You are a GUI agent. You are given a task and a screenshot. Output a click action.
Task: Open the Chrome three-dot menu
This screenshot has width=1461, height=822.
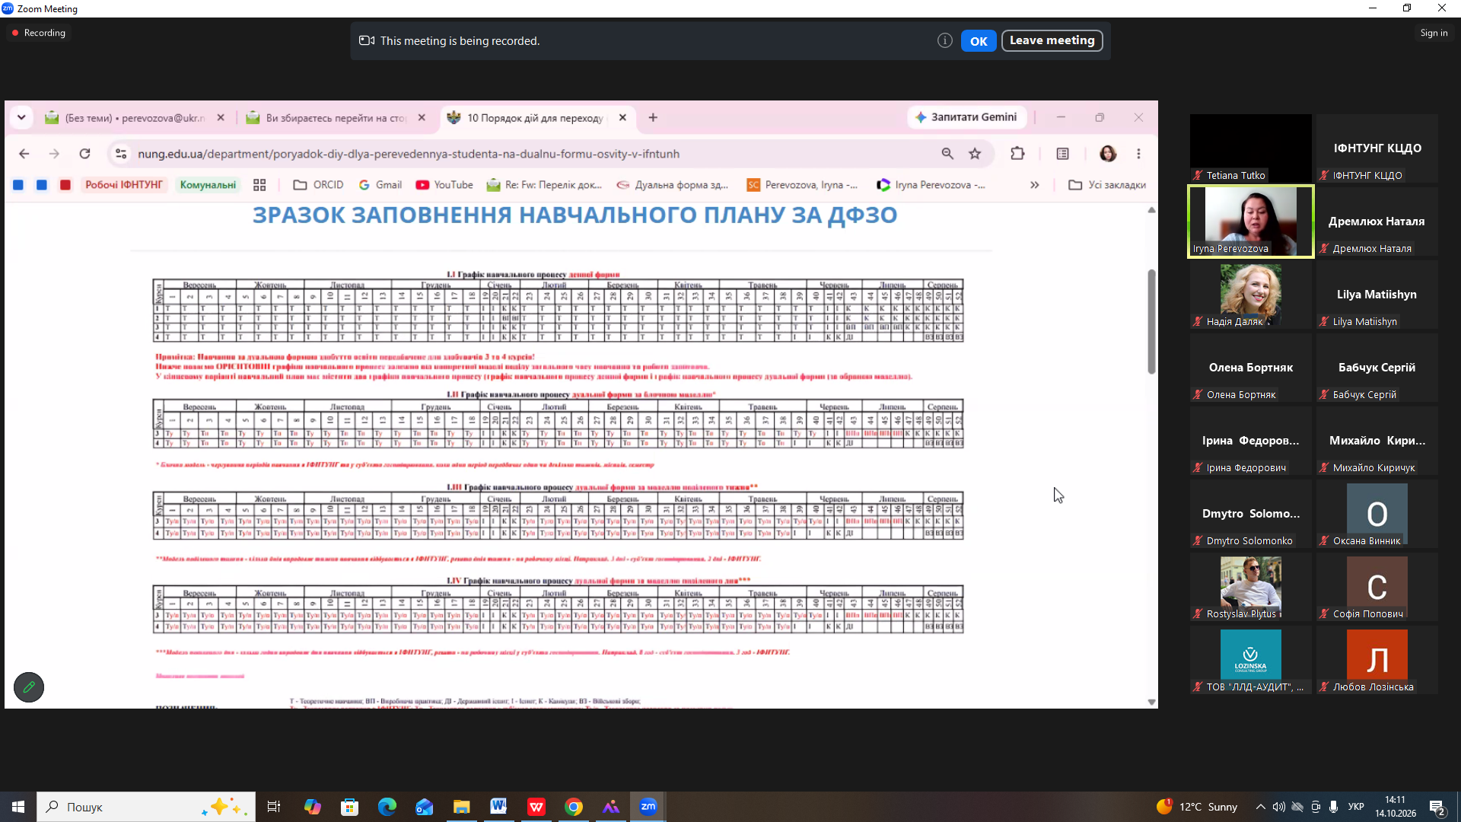click(1138, 154)
